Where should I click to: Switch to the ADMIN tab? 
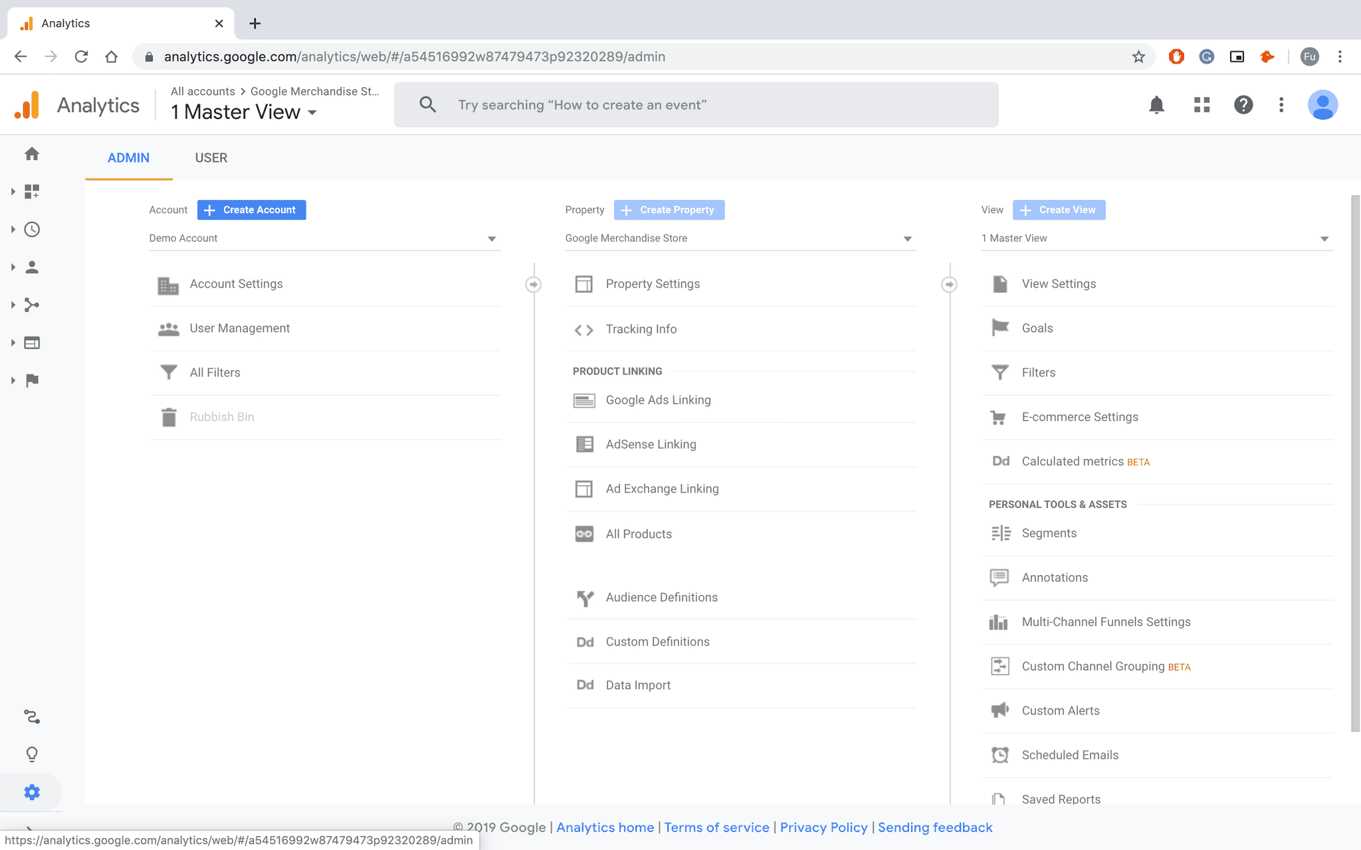tap(128, 158)
